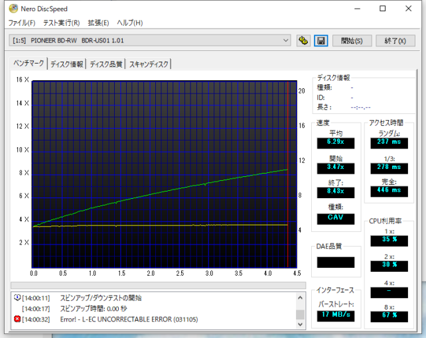Click the random access time 237 ms
Screen dimensions: 426x338
tap(389, 142)
